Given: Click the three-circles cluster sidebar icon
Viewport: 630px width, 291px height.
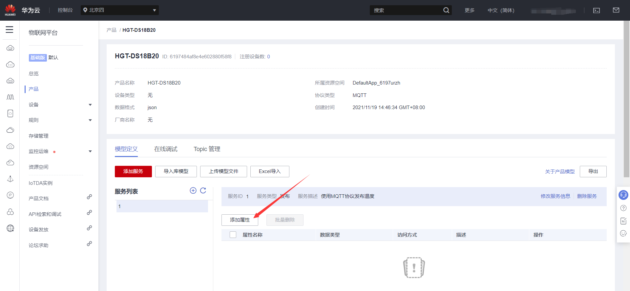Looking at the screenshot, I should [x=10, y=212].
